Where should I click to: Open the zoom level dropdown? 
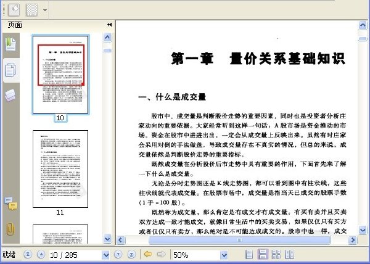pyautogui.click(x=224, y=255)
